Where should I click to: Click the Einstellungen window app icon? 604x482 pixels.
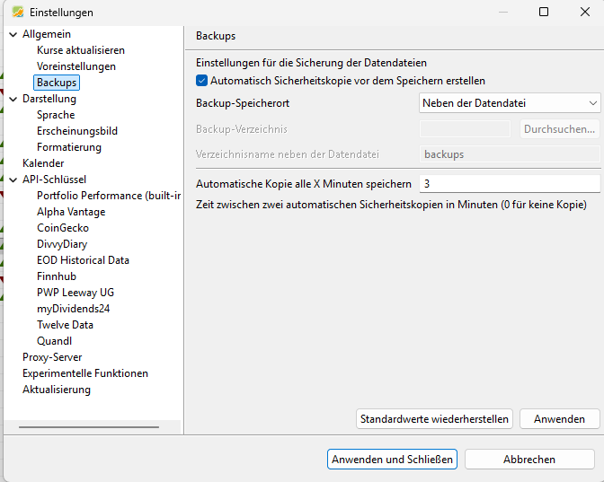18,13
